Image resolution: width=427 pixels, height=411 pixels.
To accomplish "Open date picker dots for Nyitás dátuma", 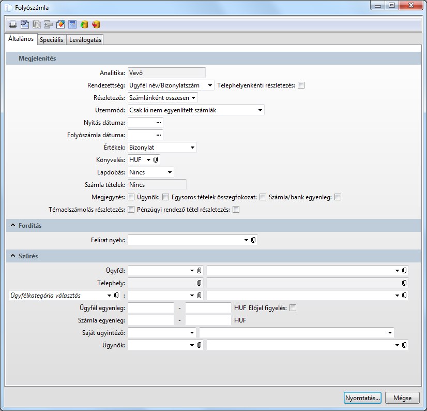I will (159, 123).
